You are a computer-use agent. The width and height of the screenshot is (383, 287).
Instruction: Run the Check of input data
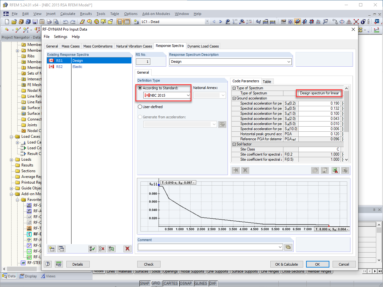tap(149, 264)
